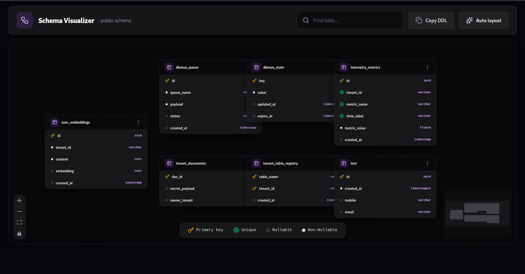Click unique fingerprint icon beside time_label
Screen dimensions: 525x274
pos(342,116)
